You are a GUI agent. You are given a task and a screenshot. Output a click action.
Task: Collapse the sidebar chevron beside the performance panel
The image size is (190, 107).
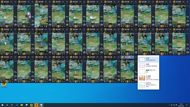[136, 57]
